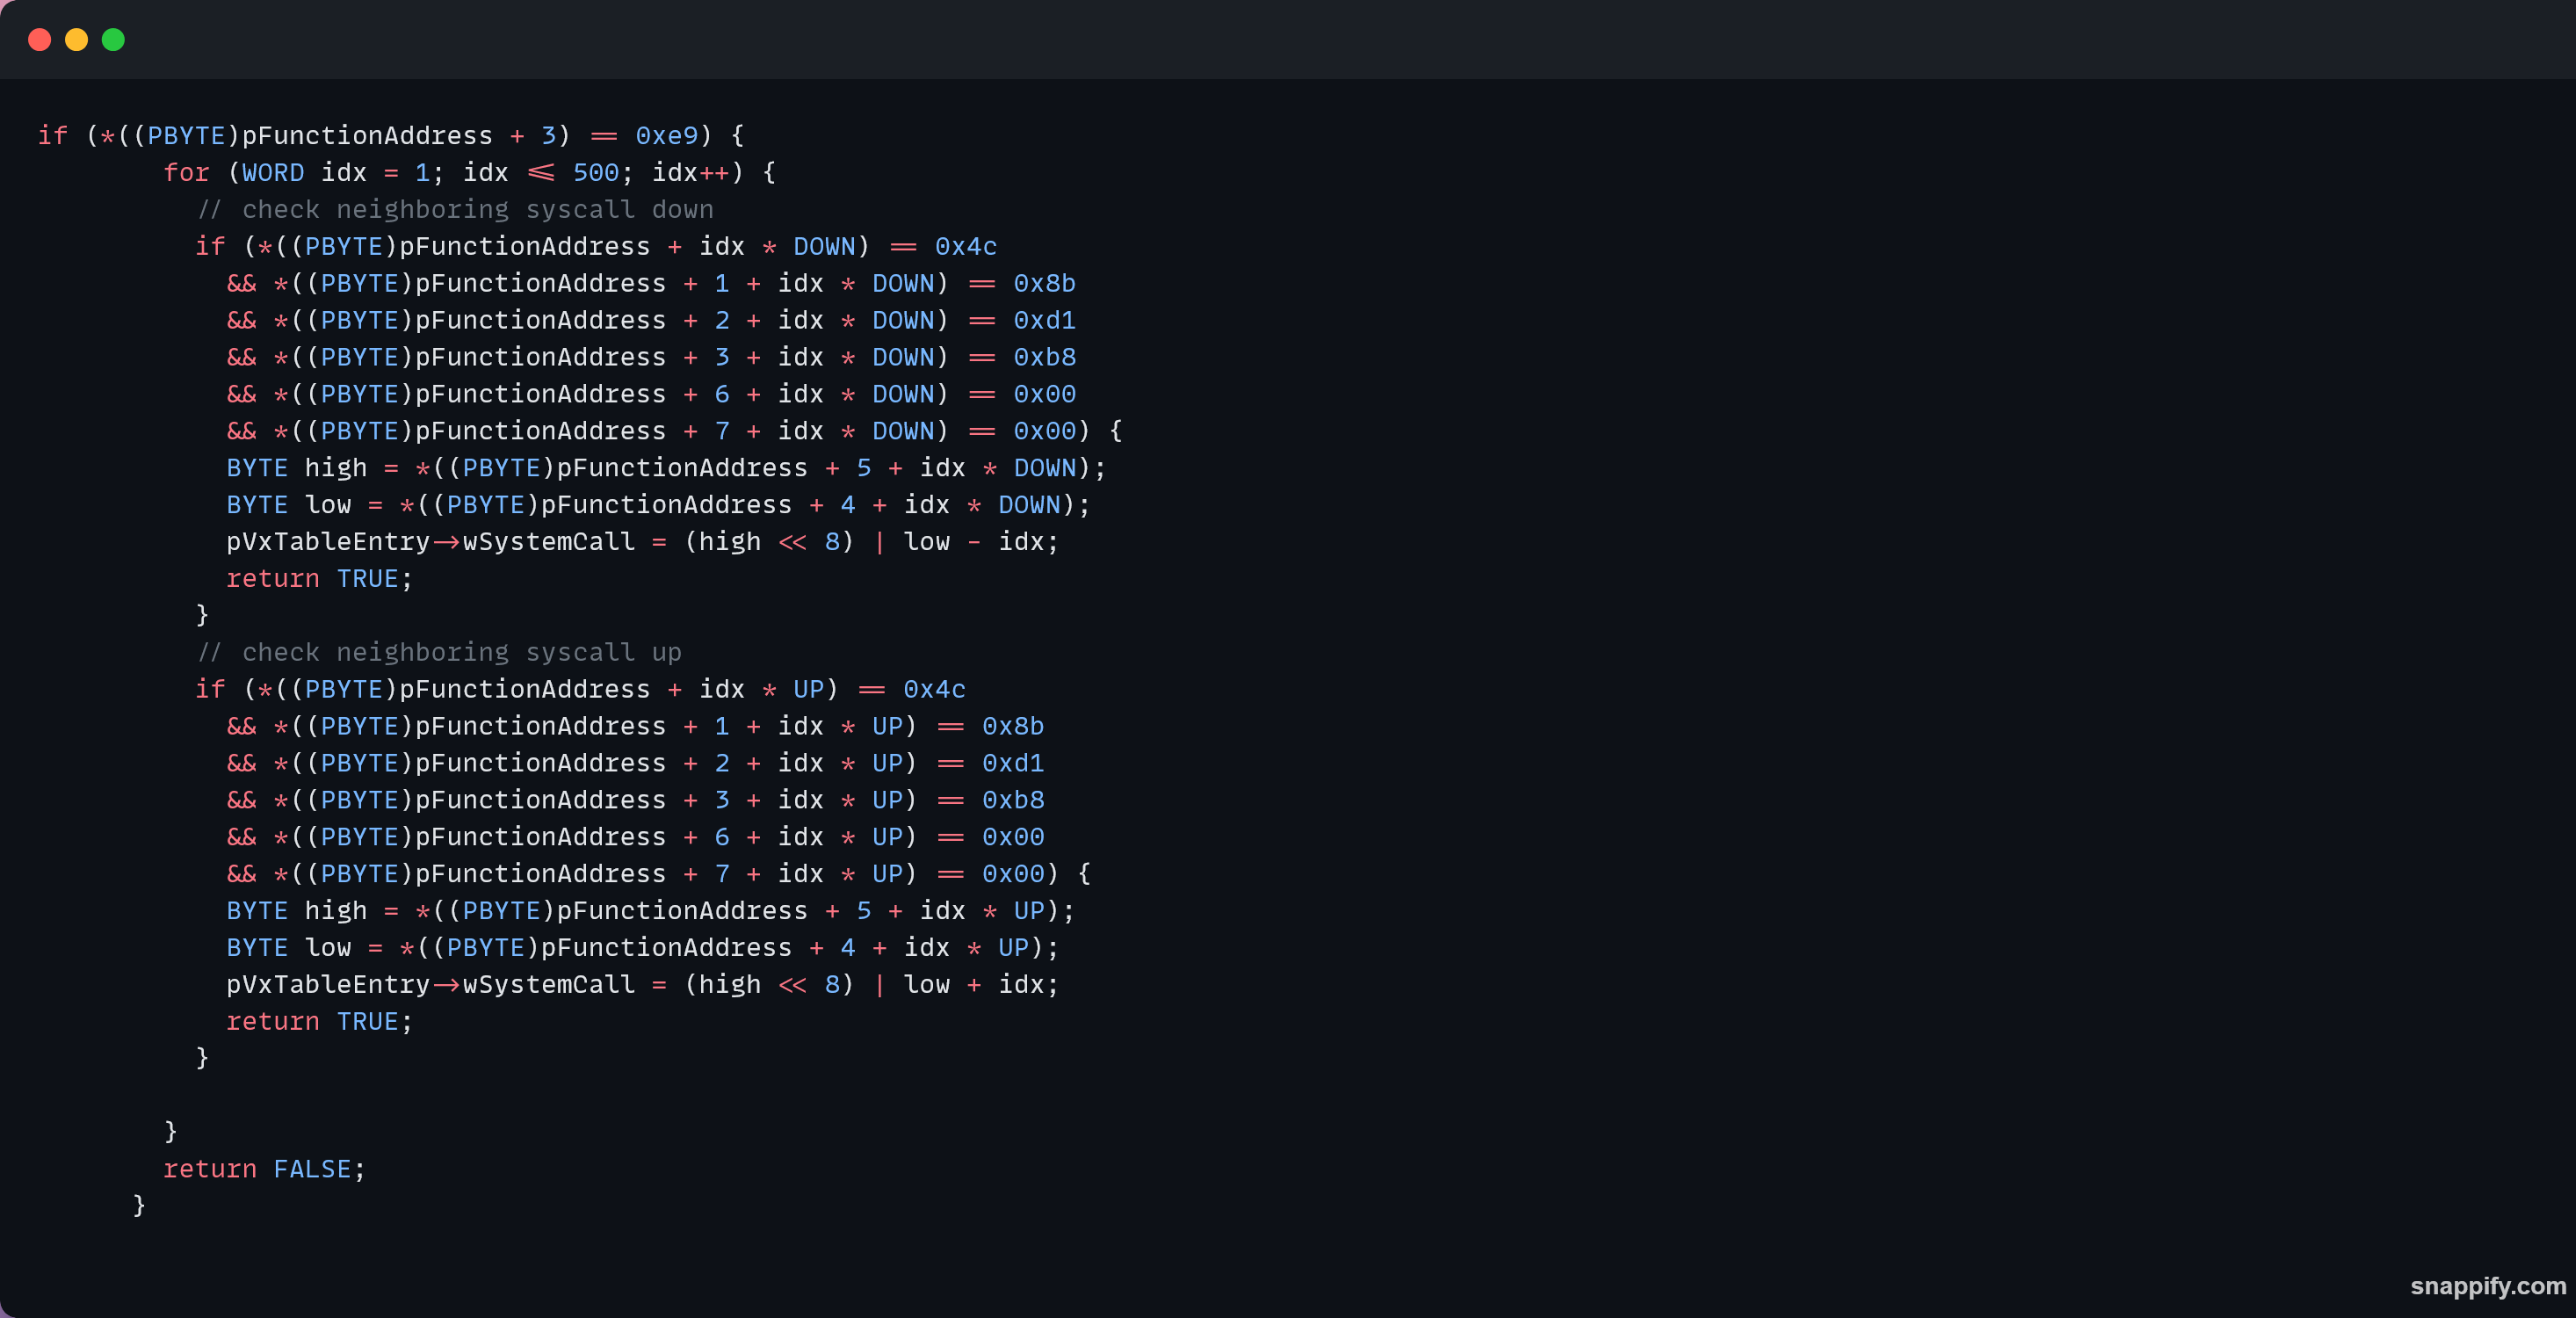Click the red close window dot
The width and height of the screenshot is (2576, 1318).
[40, 40]
